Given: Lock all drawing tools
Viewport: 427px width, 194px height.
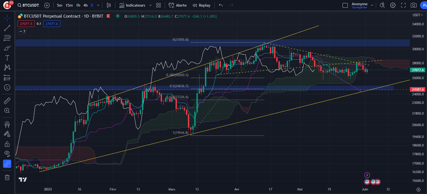Looking at the screenshot, I should [7, 144].
